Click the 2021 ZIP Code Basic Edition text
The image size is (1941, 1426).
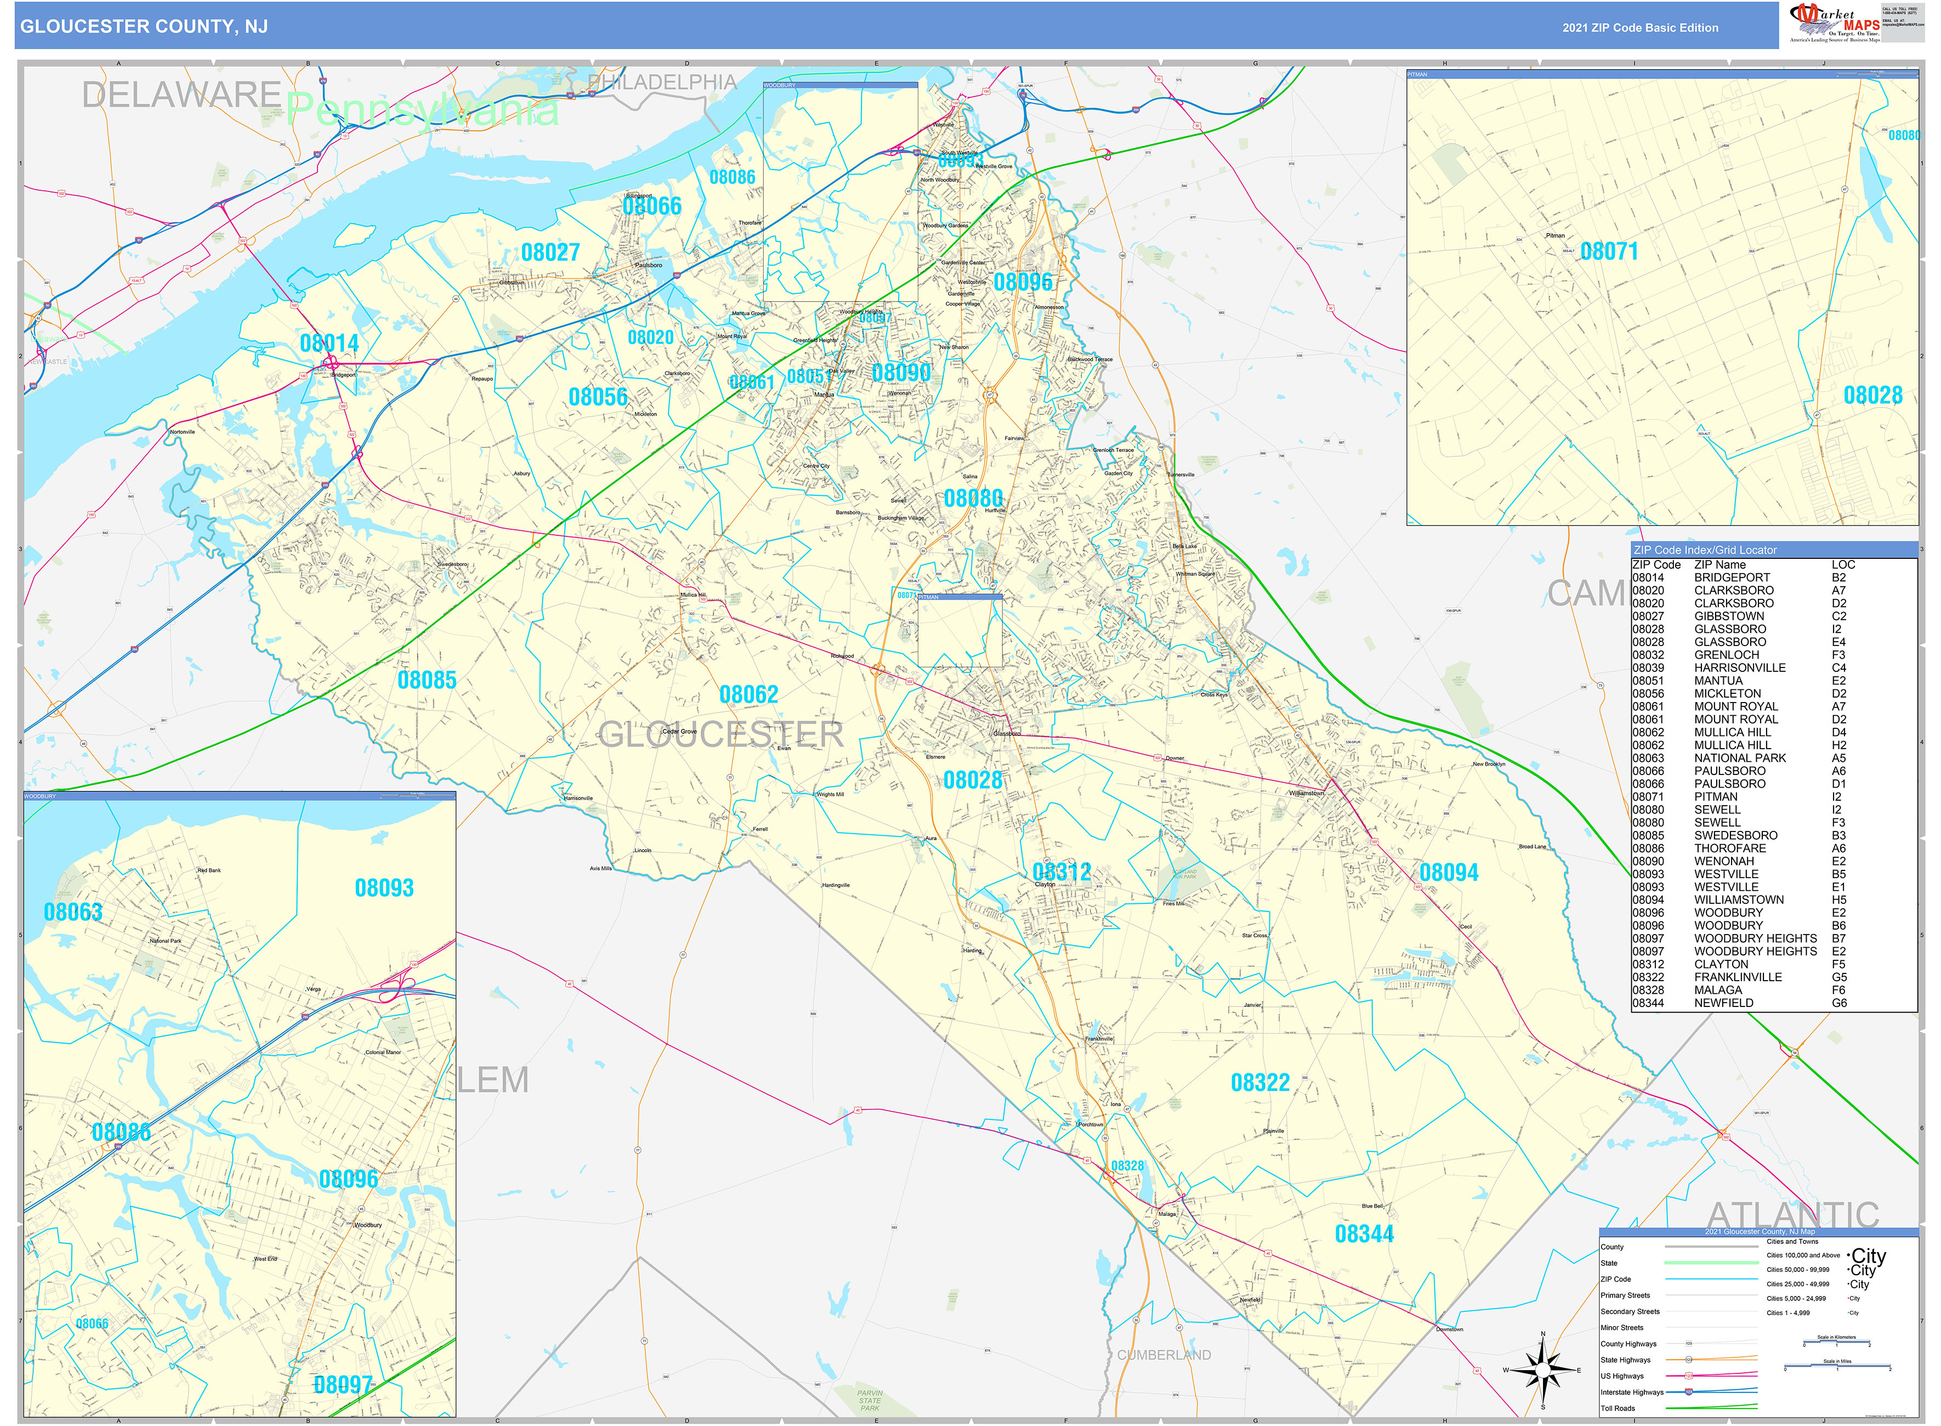(1640, 27)
